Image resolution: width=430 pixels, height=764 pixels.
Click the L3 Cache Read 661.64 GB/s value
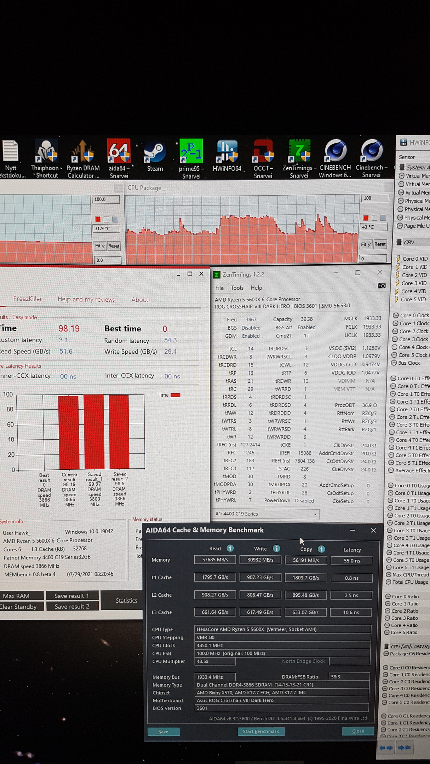215,612
